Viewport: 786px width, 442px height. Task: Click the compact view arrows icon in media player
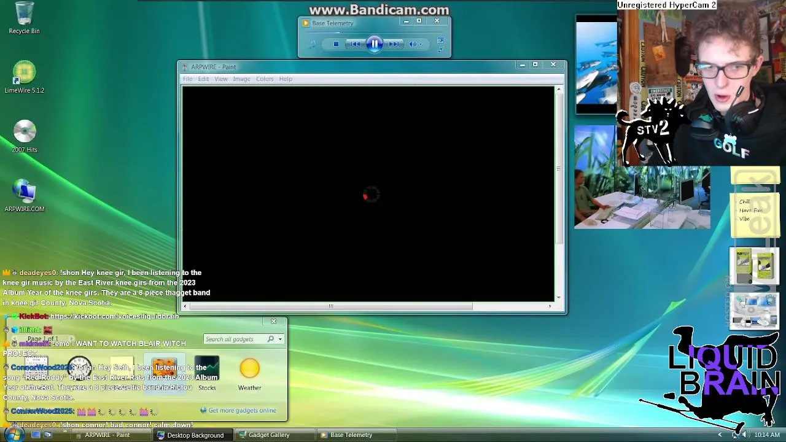[x=440, y=48]
